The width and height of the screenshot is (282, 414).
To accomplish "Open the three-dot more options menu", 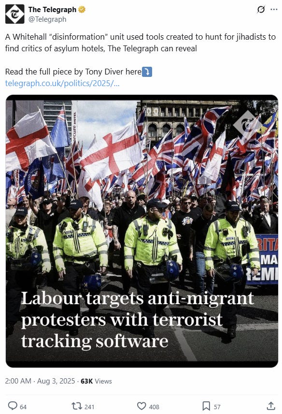I will coord(274,10).
